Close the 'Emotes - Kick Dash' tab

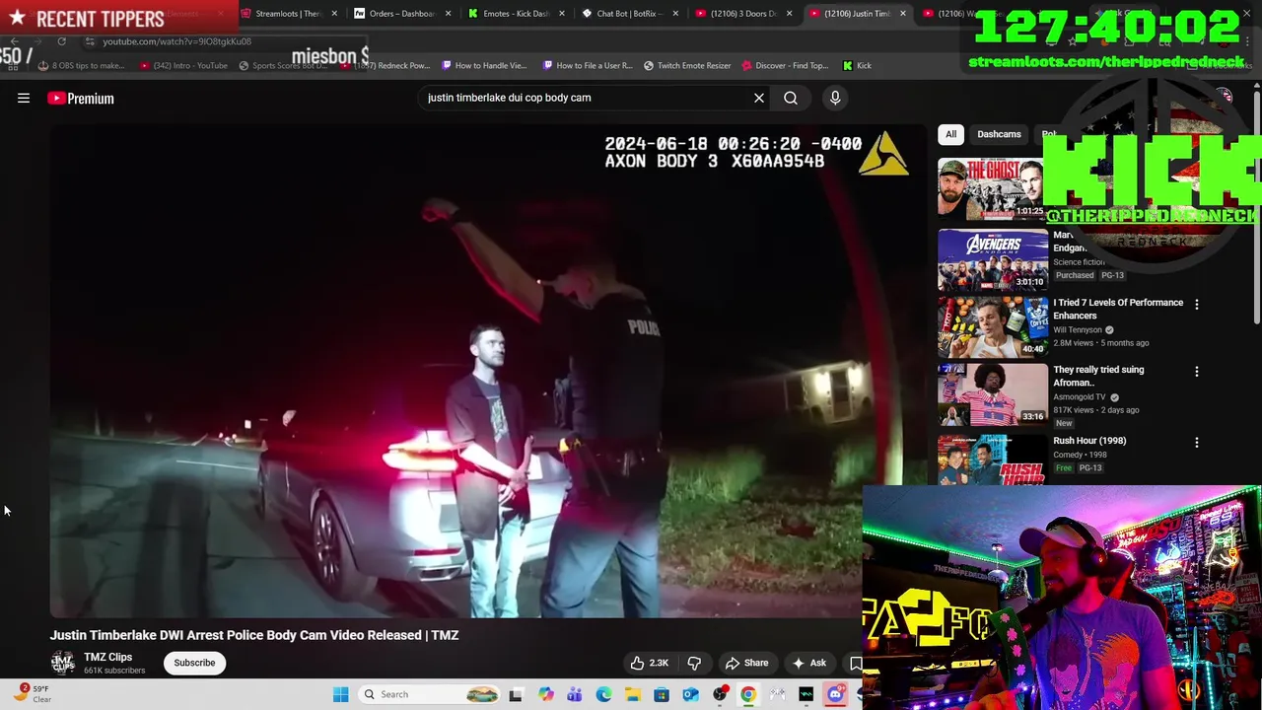[562, 14]
